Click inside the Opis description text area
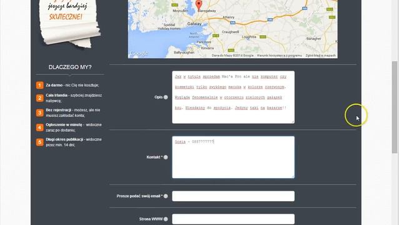Screen dimensions: 400x225 233,97
